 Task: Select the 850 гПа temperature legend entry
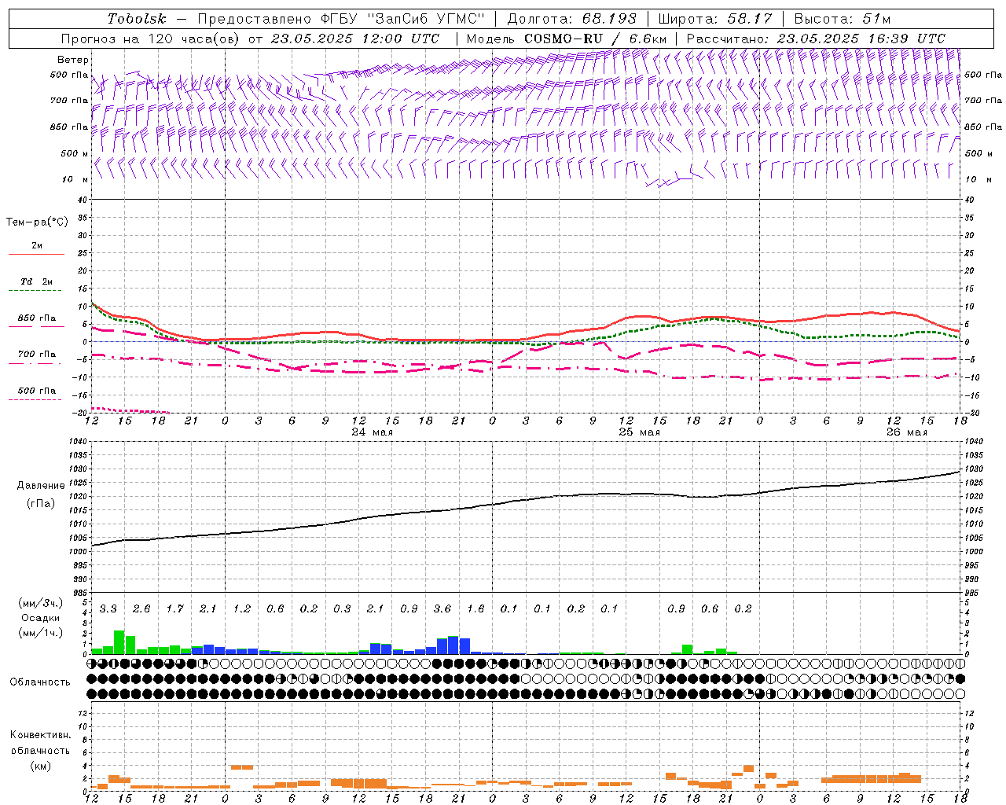click(x=36, y=318)
